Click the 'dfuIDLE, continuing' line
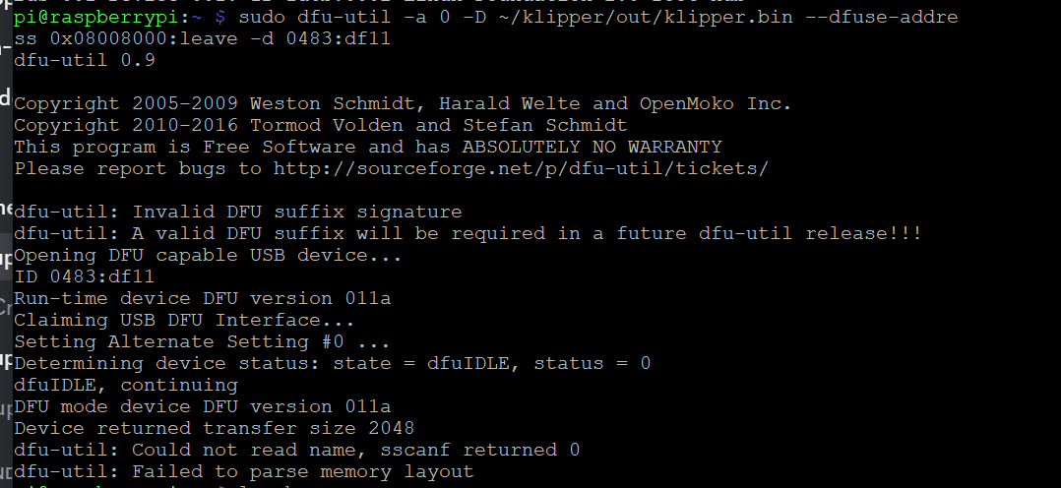Image resolution: width=1061 pixels, height=488 pixels. pos(126,385)
